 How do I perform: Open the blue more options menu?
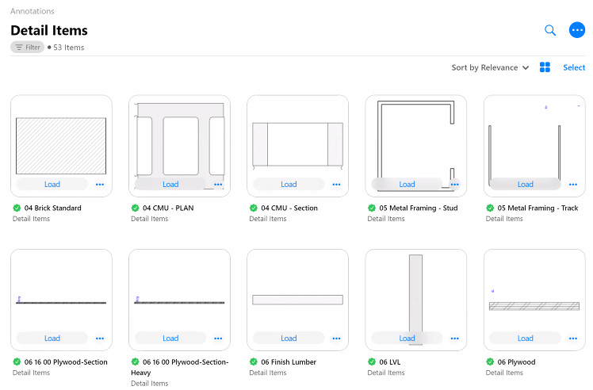click(576, 30)
